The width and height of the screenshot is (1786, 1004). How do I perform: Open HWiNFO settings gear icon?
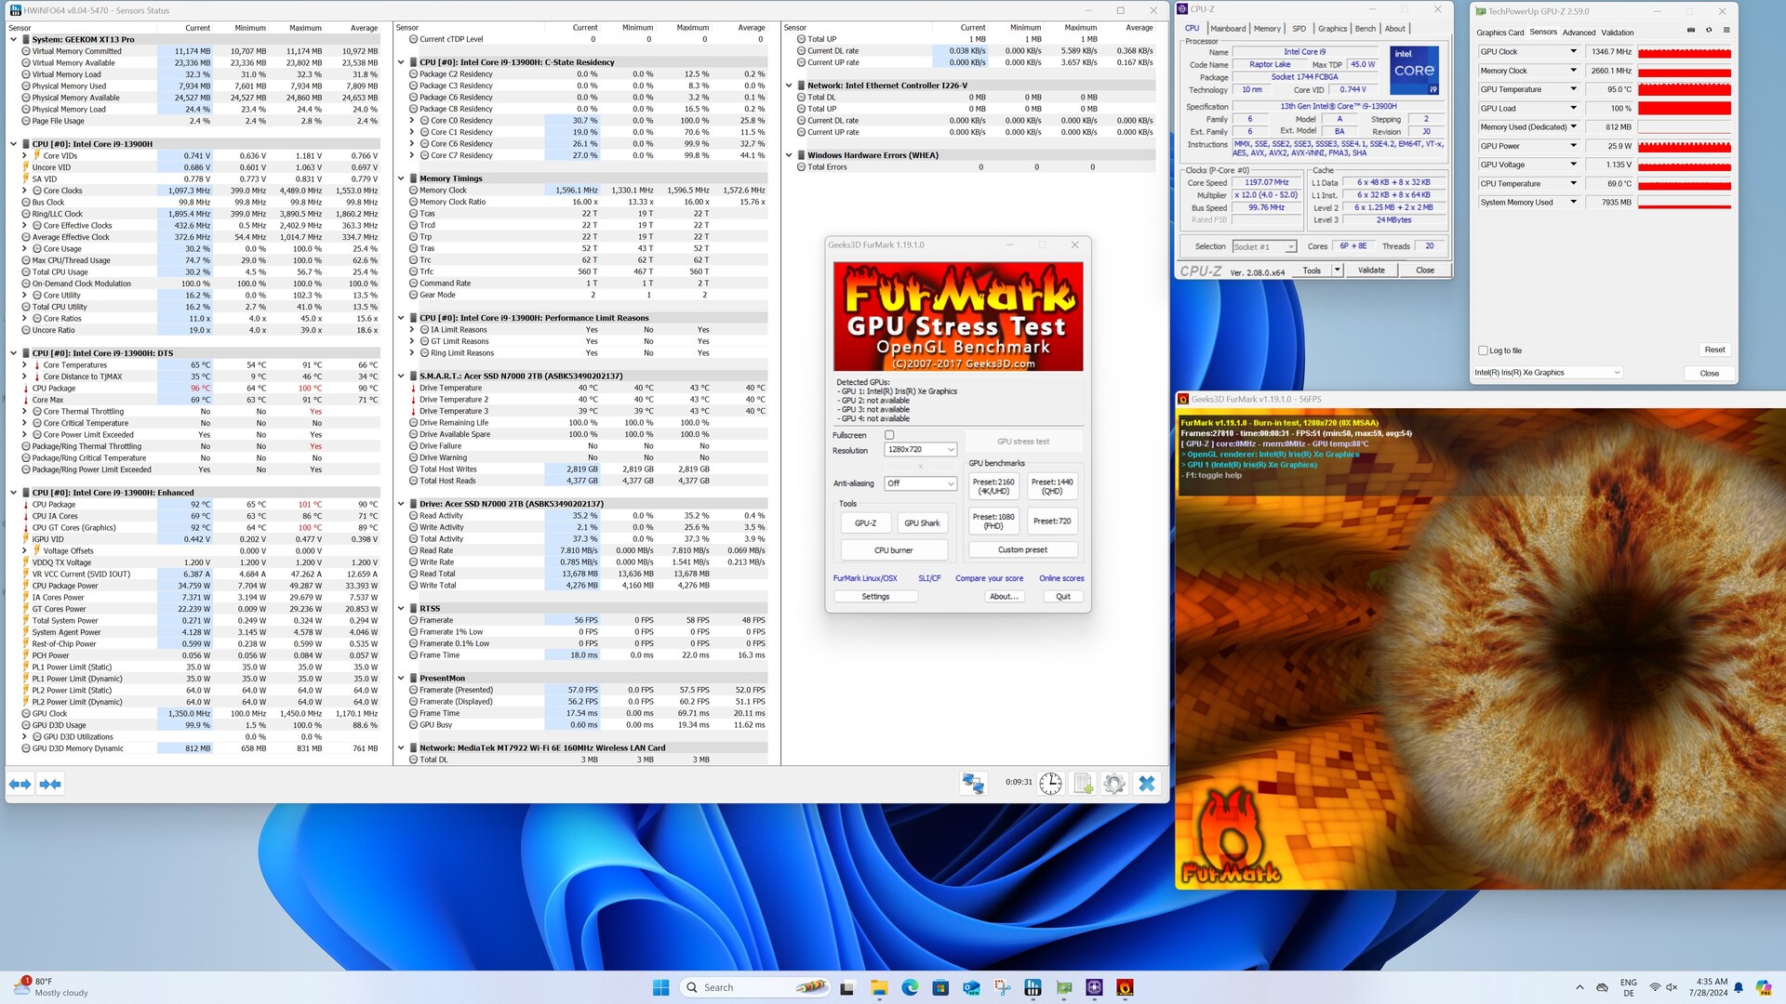click(x=1113, y=784)
